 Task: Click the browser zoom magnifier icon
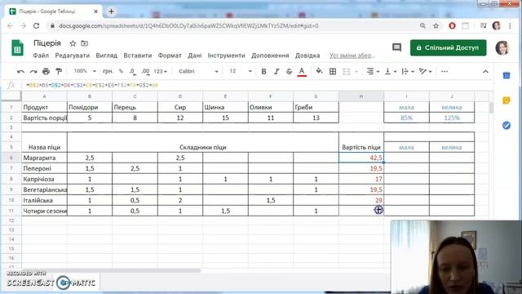[422, 25]
